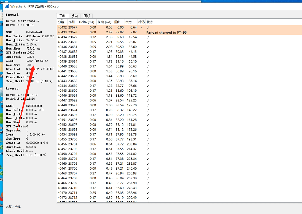This screenshot has width=302, height=214.
Task: Open the 图形 tab
Action: (87, 16)
